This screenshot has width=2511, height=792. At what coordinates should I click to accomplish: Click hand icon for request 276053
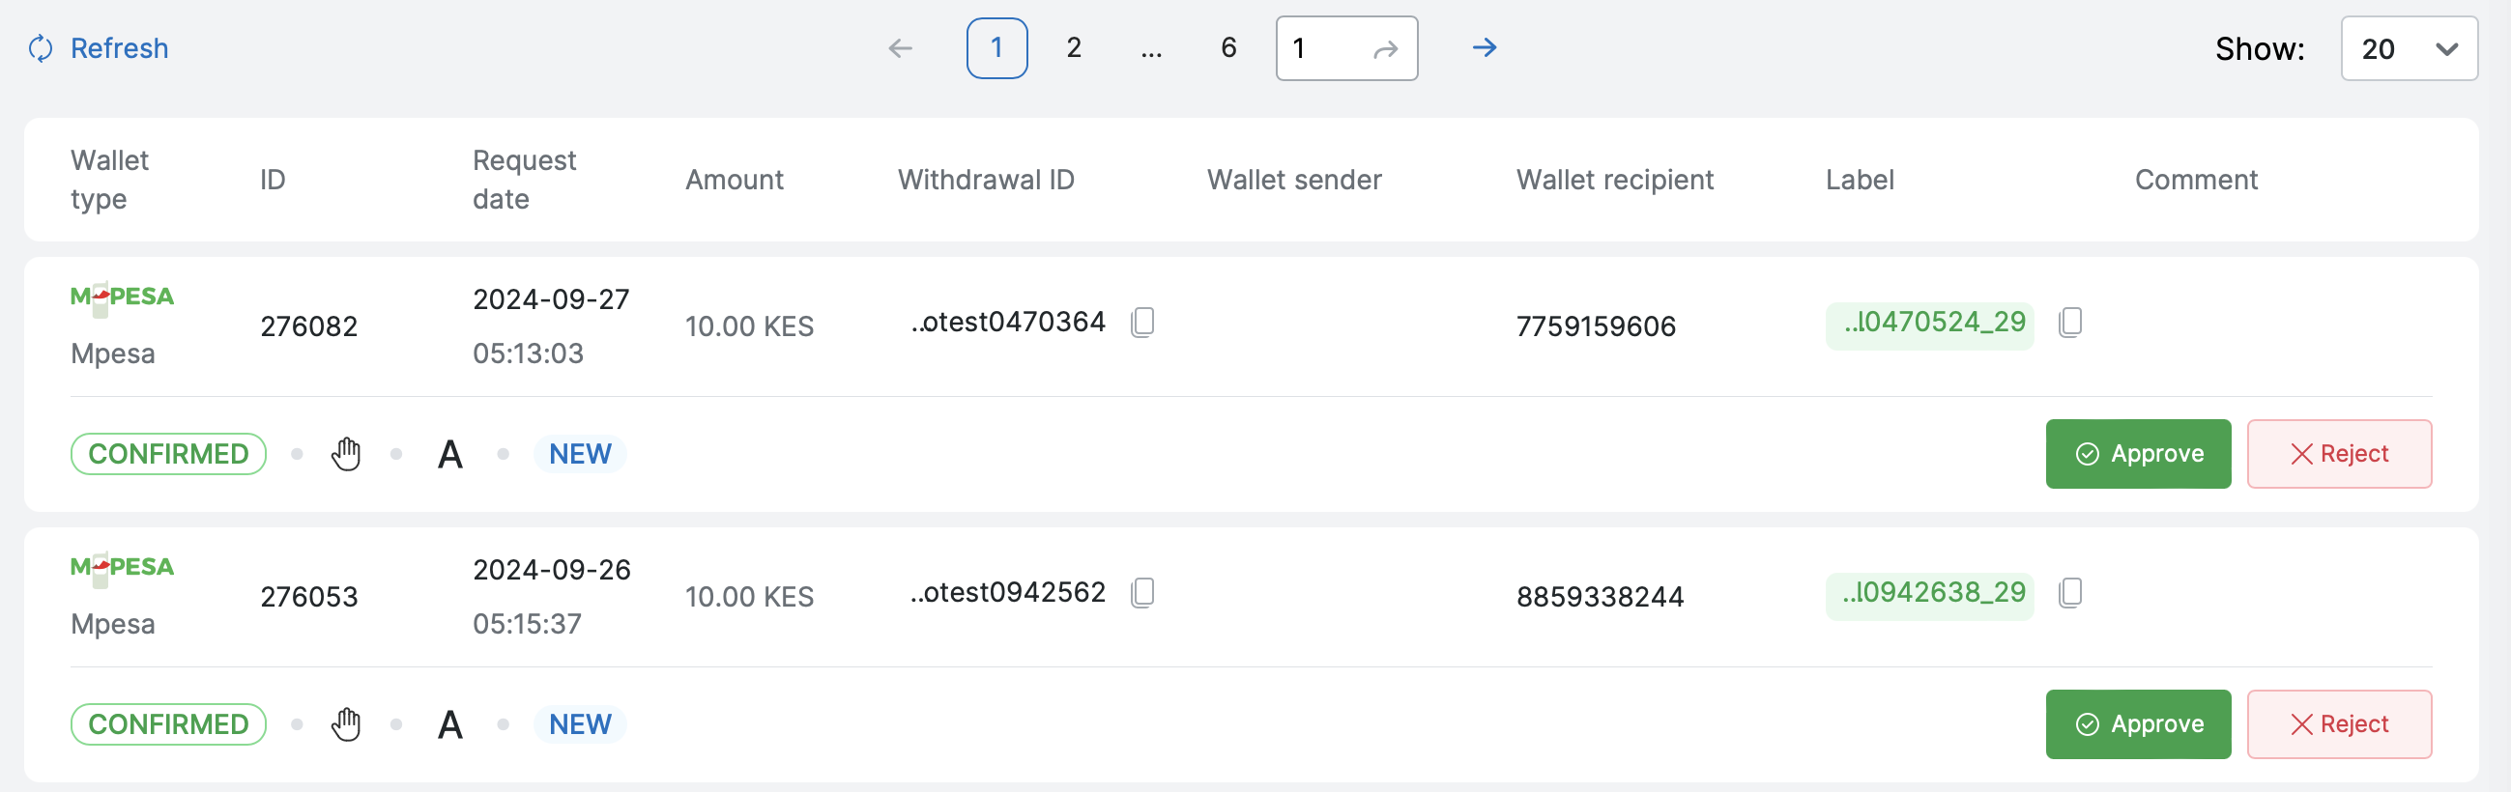[x=346, y=724]
